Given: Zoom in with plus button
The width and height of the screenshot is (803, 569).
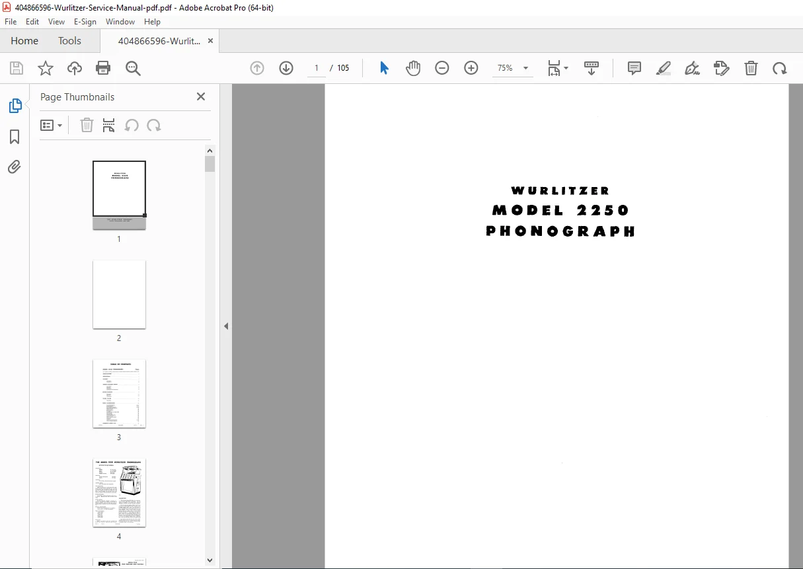Looking at the screenshot, I should (471, 68).
